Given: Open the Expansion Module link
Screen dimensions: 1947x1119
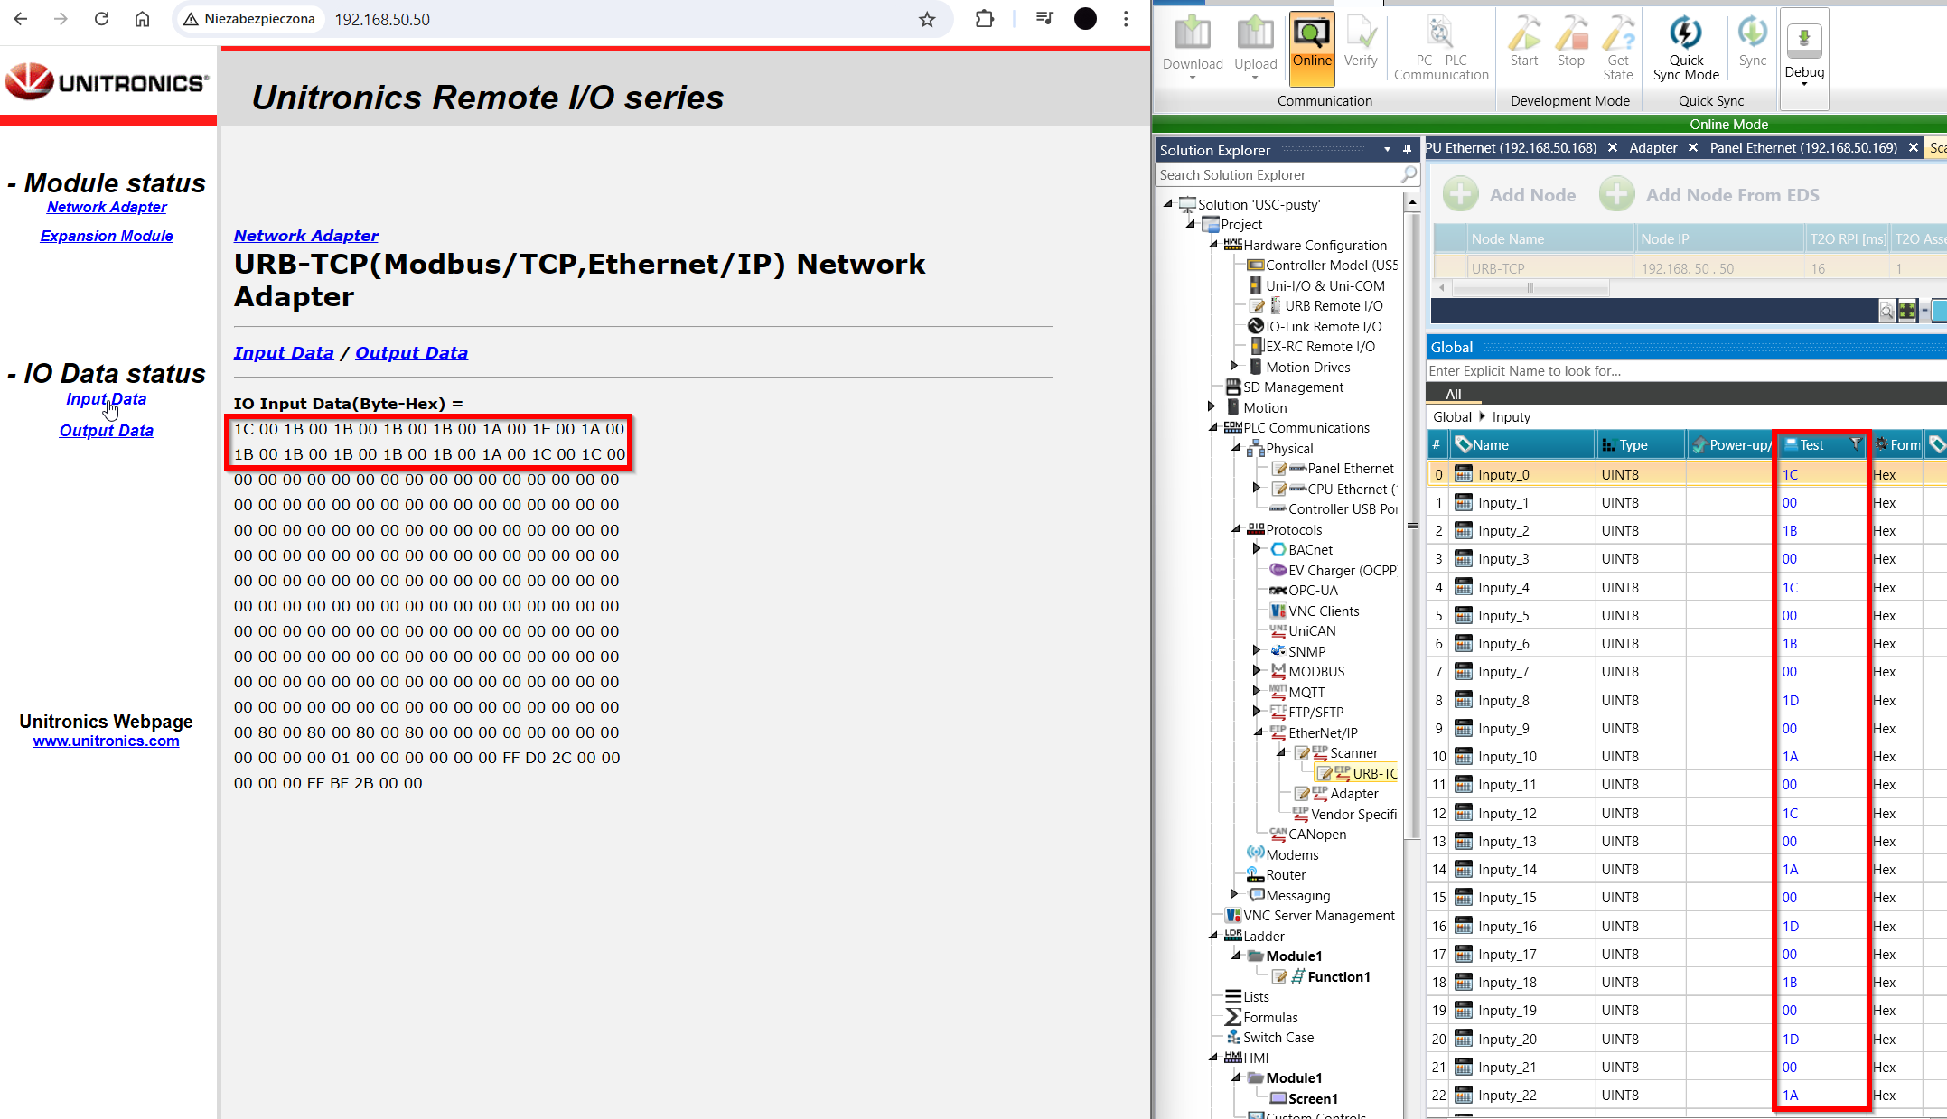Looking at the screenshot, I should [x=107, y=236].
